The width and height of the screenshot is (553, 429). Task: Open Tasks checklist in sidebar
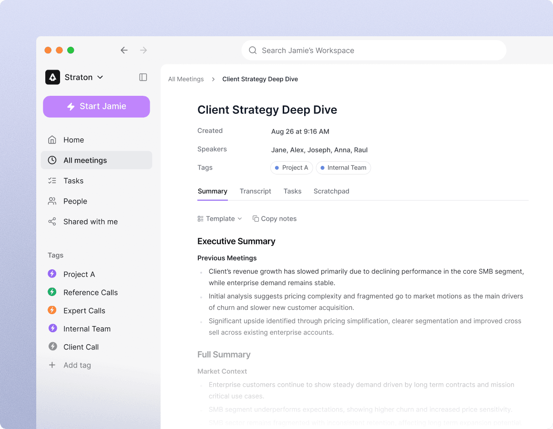pos(73,181)
